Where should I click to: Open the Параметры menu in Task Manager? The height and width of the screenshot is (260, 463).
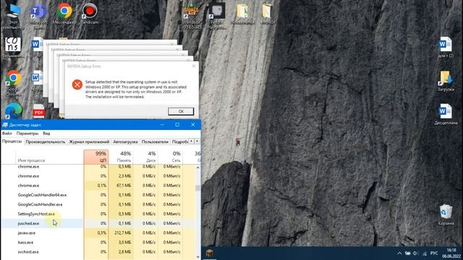tap(27, 133)
